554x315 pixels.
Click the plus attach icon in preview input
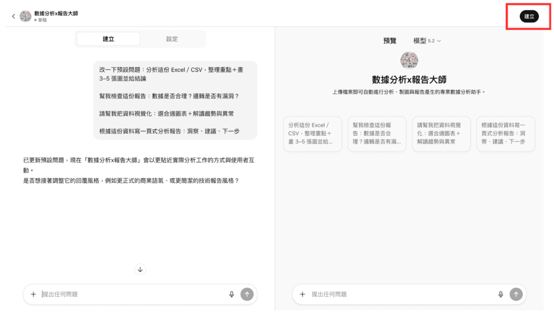click(302, 294)
